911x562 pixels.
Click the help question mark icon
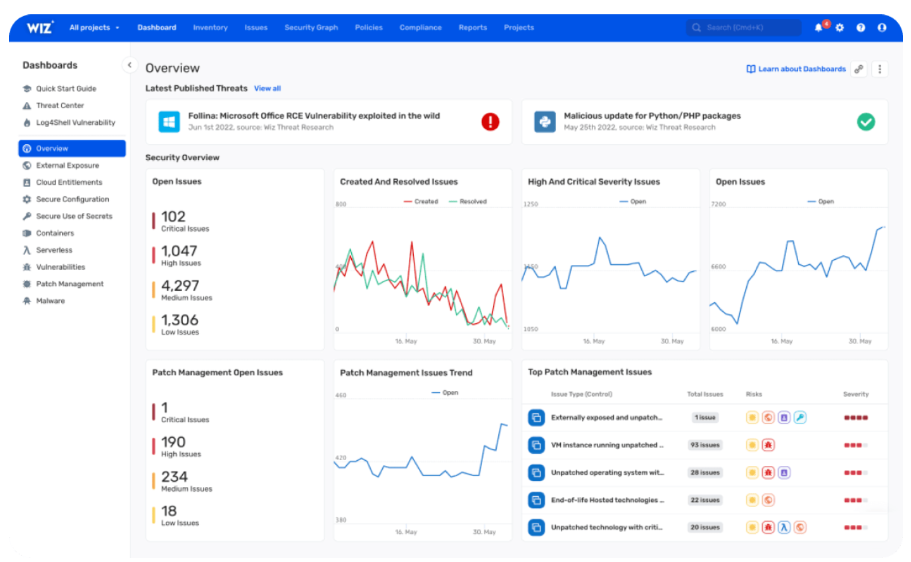(861, 27)
